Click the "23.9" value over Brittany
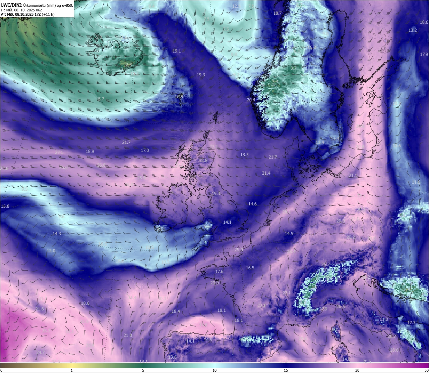This screenshot has height=373, width=429. click(214, 283)
